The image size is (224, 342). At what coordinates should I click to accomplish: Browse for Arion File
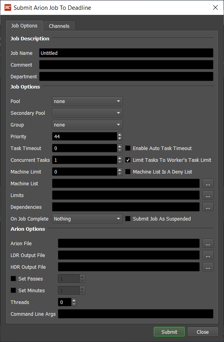208,243
